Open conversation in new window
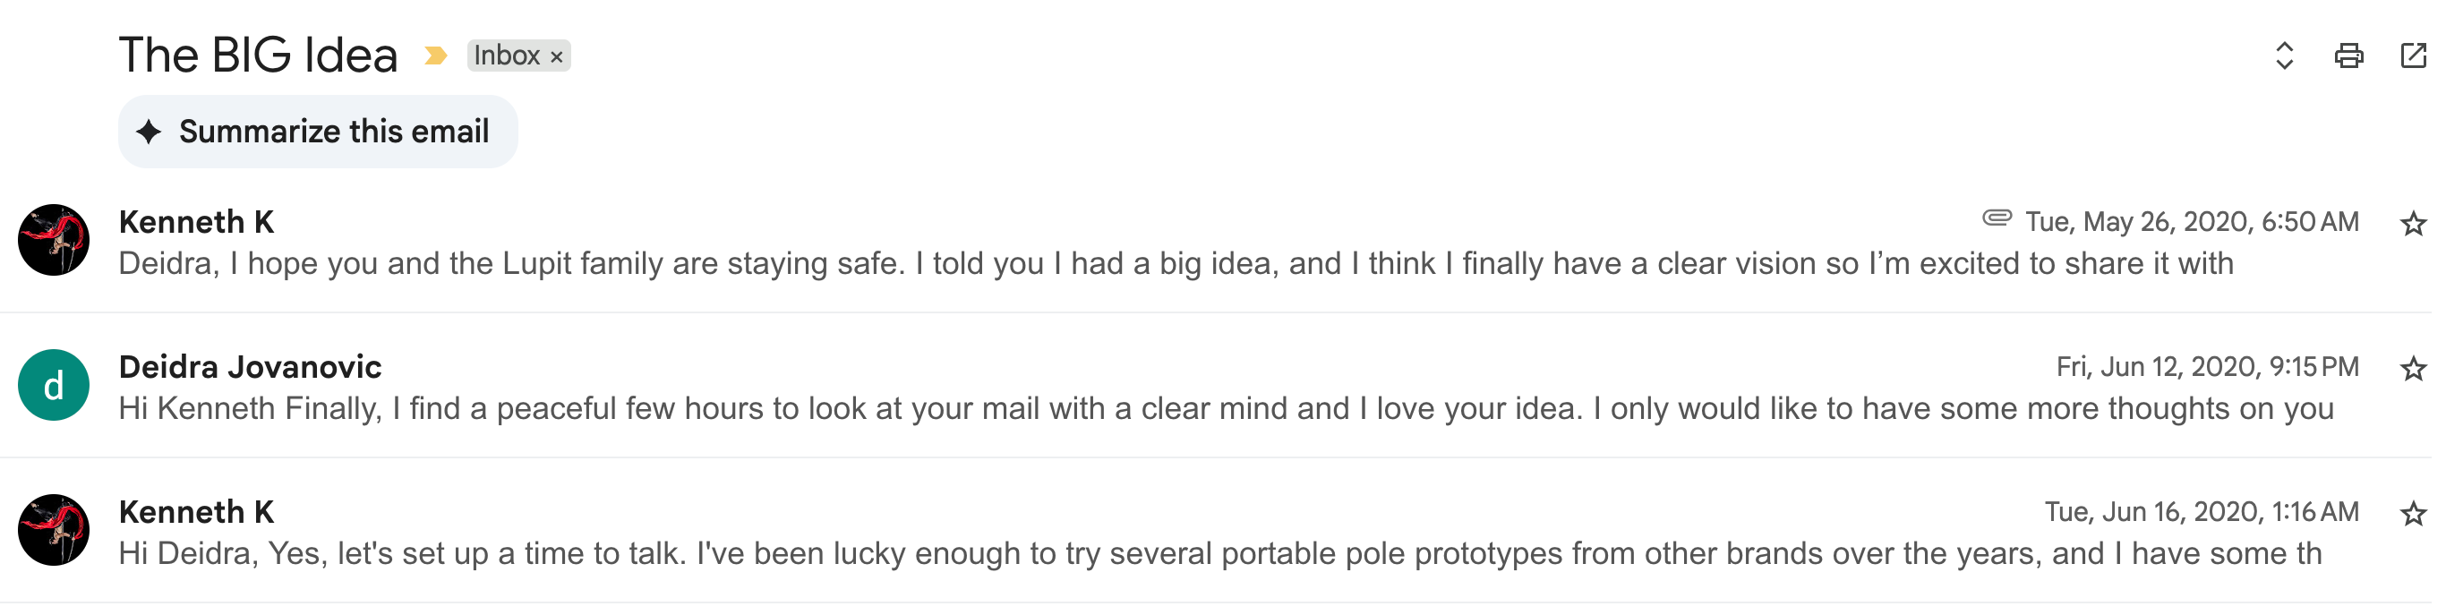This screenshot has width=2446, height=615. click(x=2413, y=56)
